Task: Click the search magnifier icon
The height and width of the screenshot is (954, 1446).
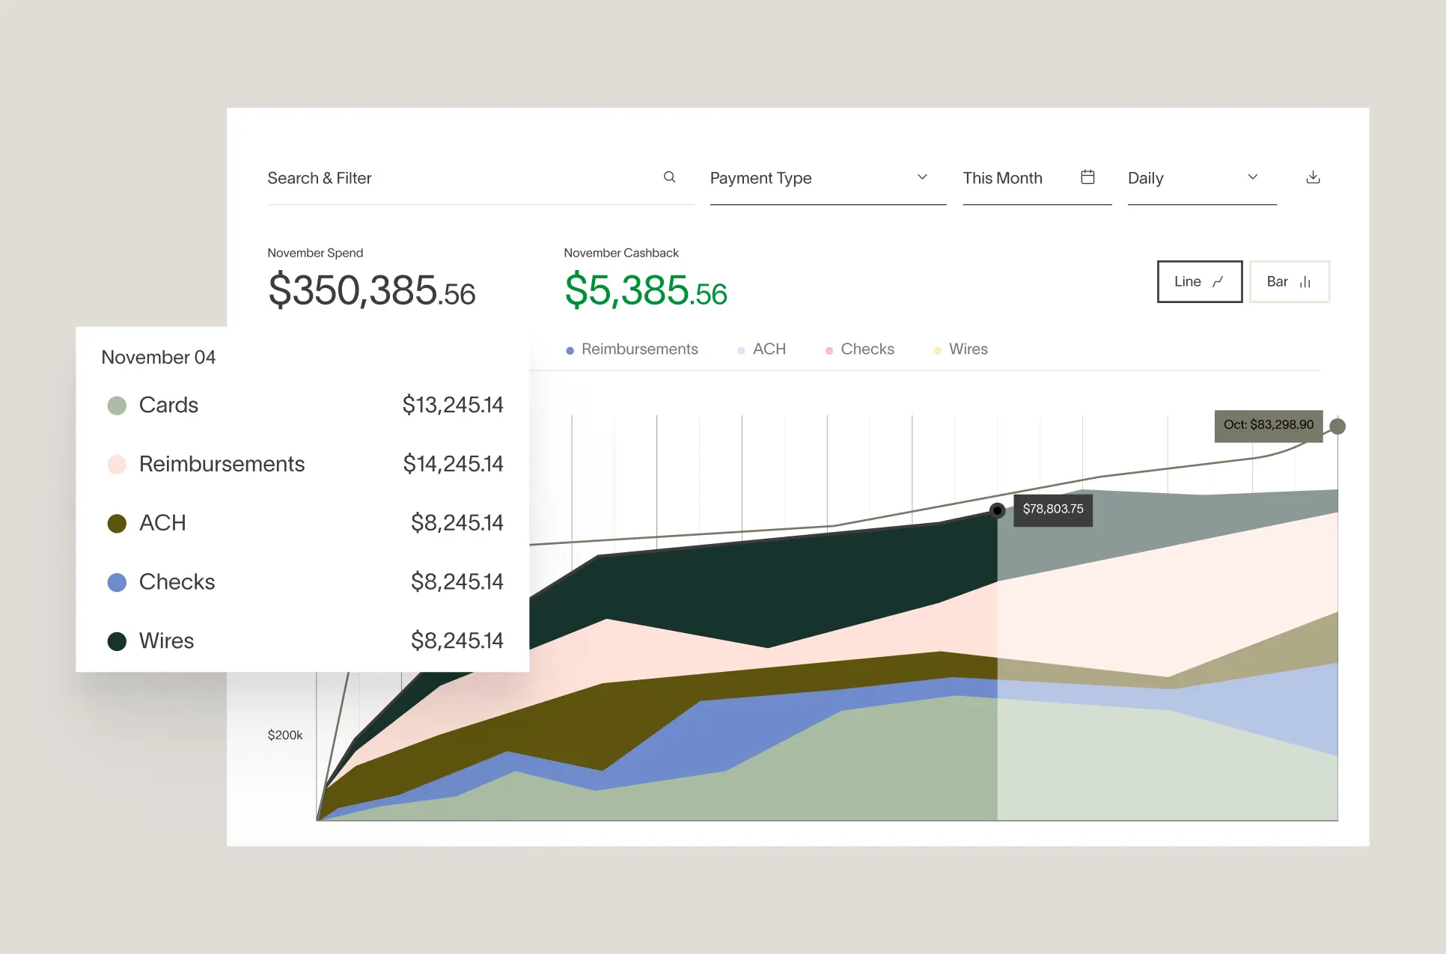Action: 669,177
